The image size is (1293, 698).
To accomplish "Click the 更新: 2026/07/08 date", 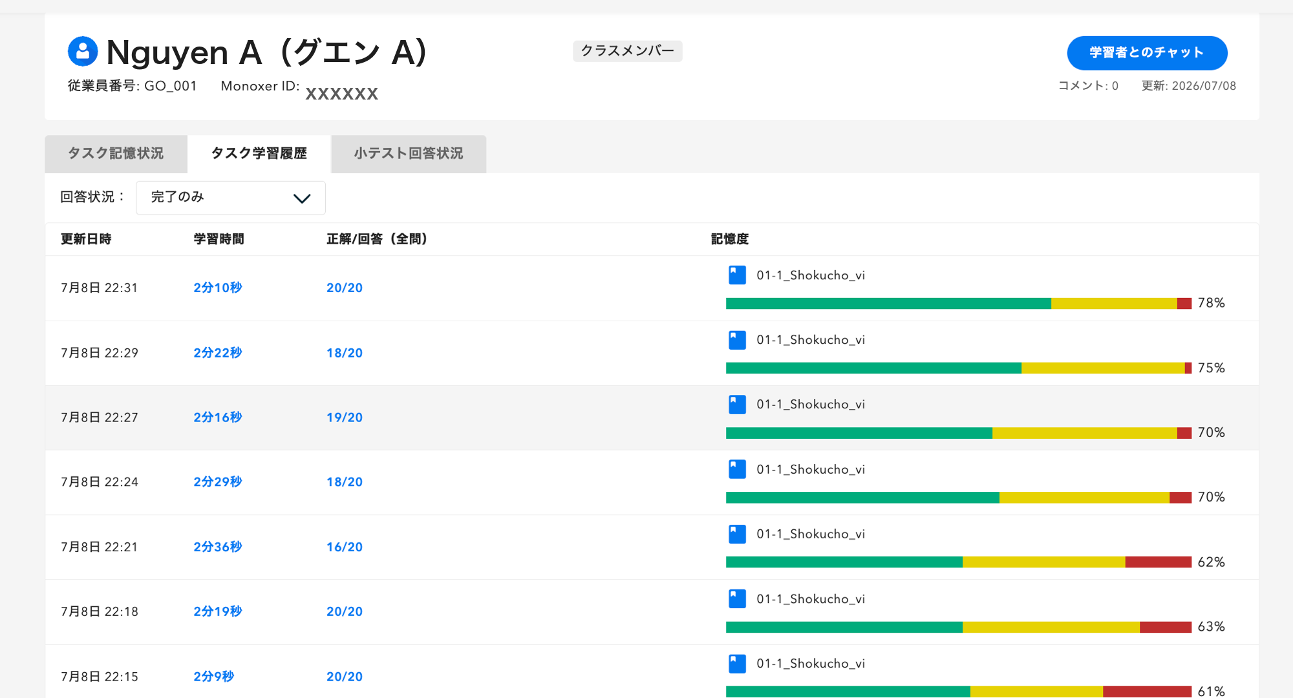I will tap(1188, 86).
